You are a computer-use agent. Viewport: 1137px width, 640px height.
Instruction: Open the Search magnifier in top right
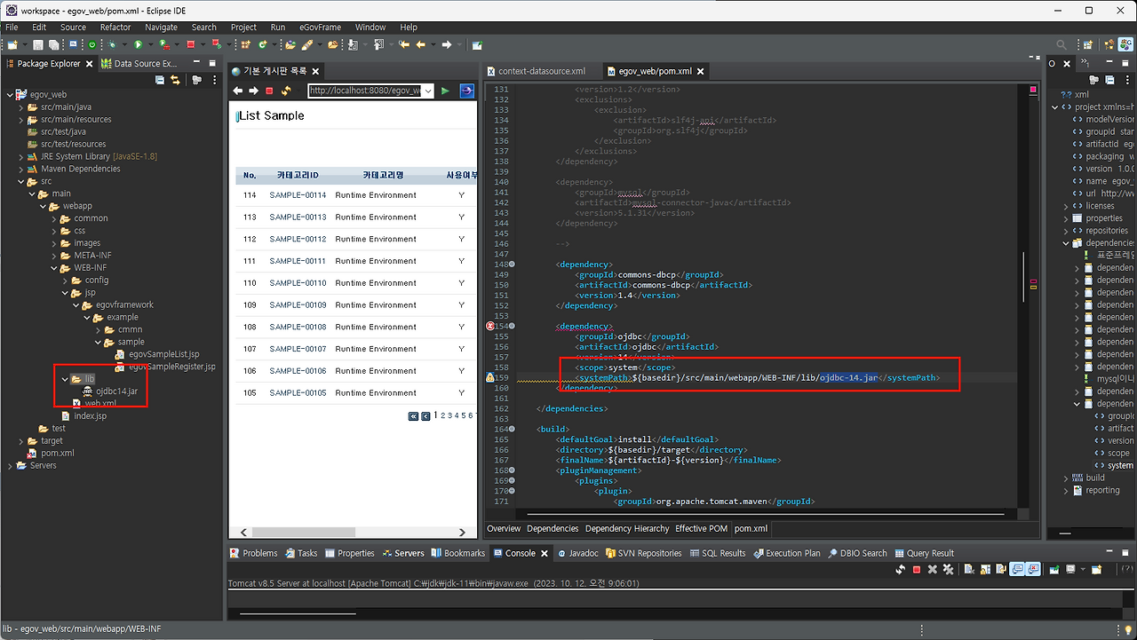pos(1061,44)
